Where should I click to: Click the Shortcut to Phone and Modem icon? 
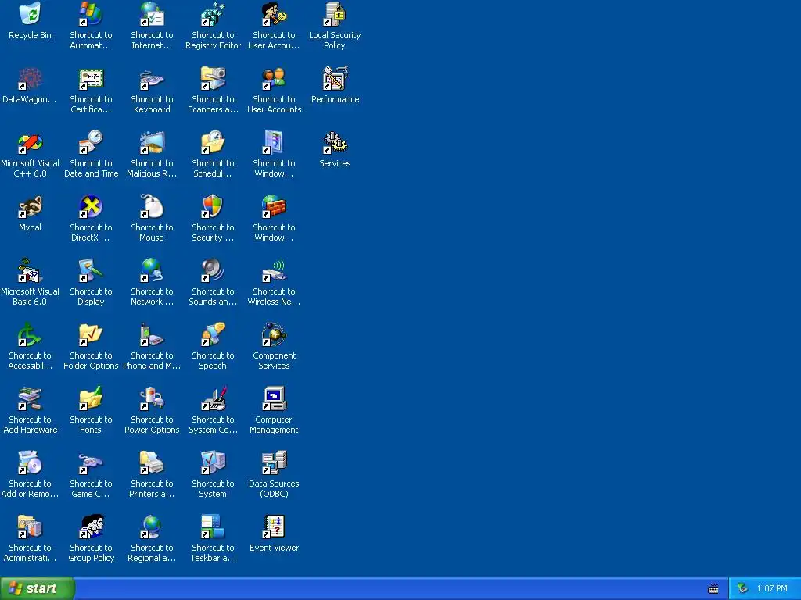pos(152,334)
